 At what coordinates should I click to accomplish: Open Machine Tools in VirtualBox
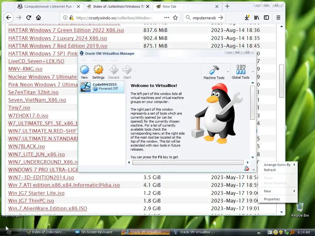pos(214,72)
